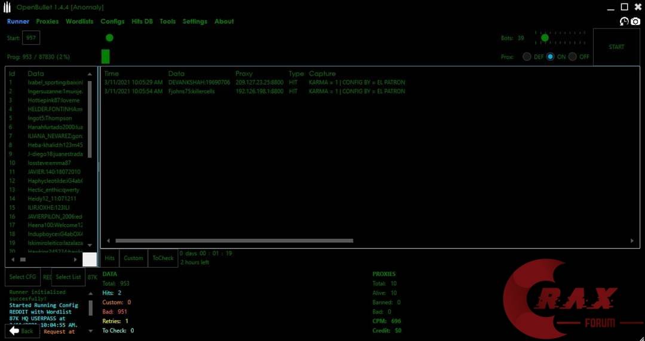This screenshot has width=645, height=341.
Task: Click the data list horizontal scrollbar thumb
Action: coord(23,259)
